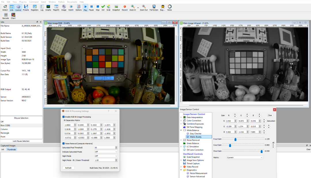Viewport: 311px width, 178px height.
Task: Disable the Enable RGB-IR Image Processing checkbox
Action: 64,117
